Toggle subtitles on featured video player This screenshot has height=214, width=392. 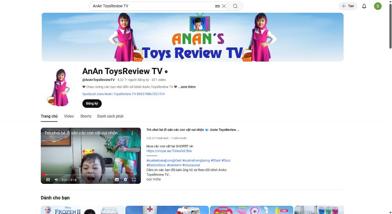pyautogui.click(x=117, y=180)
